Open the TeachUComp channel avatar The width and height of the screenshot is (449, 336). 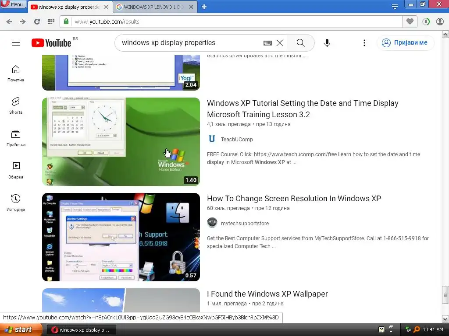(212, 139)
